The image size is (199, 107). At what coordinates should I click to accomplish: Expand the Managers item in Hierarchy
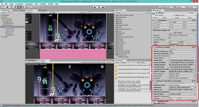[1, 15]
